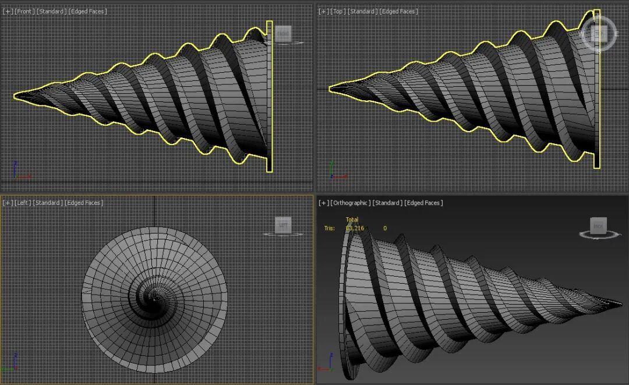Click the ViewCube in Left viewport

click(x=283, y=225)
